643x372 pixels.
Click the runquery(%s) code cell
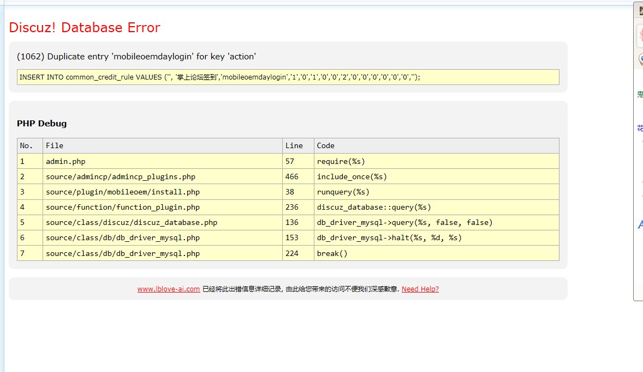coord(436,192)
